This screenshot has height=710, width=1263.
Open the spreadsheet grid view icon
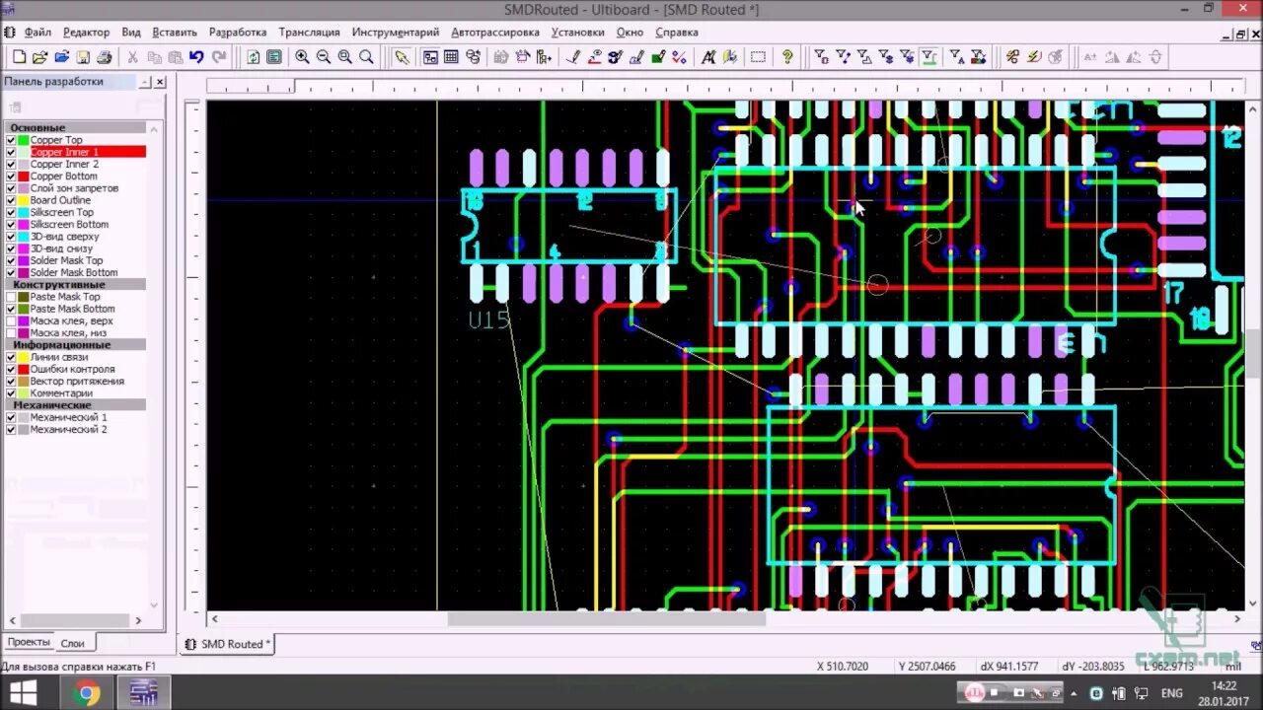tap(452, 57)
